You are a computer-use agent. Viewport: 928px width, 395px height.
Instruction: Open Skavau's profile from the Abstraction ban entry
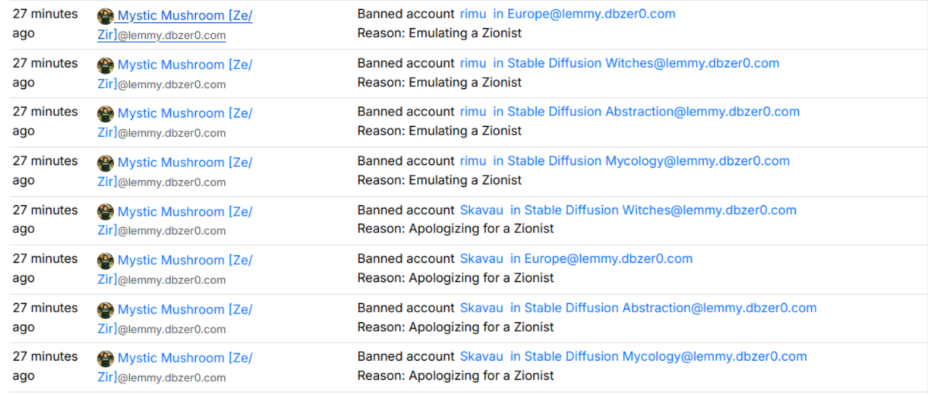pyautogui.click(x=481, y=308)
